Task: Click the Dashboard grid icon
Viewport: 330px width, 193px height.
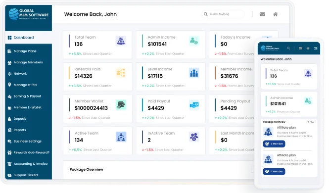Action: tap(9, 38)
